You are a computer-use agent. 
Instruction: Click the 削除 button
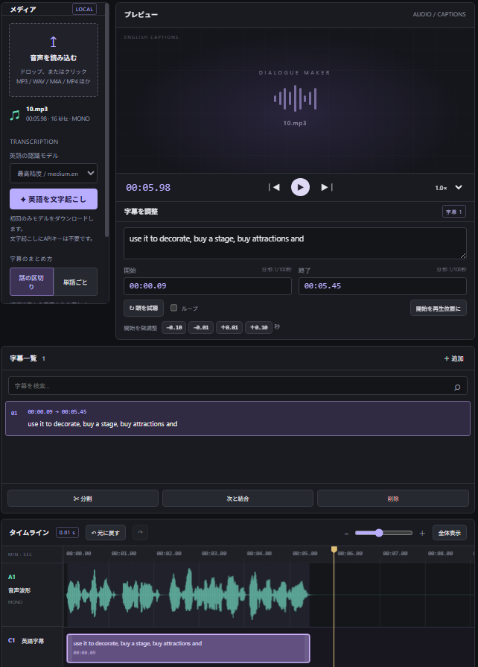tap(393, 499)
